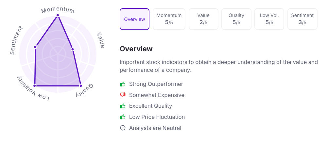This screenshot has width=327, height=142.
Task: Open the Quality 5/5 tab
Action: pyautogui.click(x=236, y=19)
